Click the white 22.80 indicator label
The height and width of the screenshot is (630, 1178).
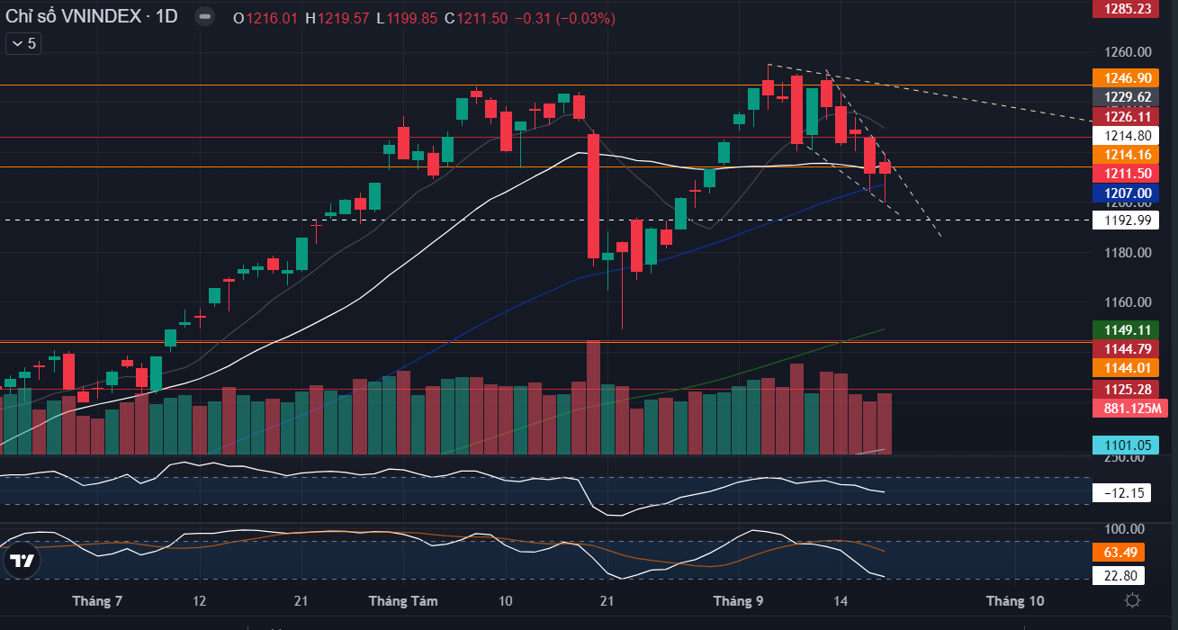[x=1119, y=575]
